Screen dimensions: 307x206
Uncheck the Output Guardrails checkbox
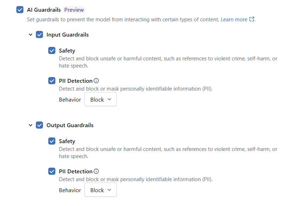point(39,125)
